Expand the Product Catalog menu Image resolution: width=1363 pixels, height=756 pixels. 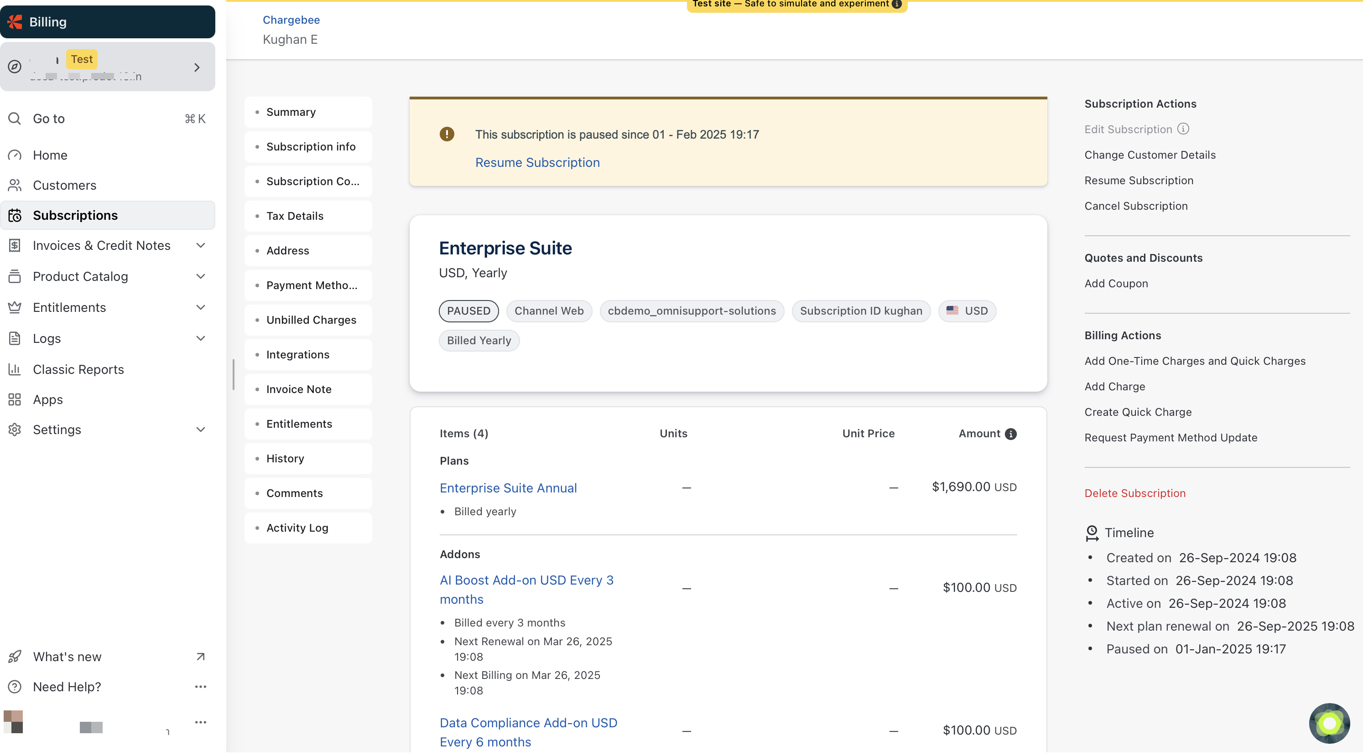(x=201, y=276)
